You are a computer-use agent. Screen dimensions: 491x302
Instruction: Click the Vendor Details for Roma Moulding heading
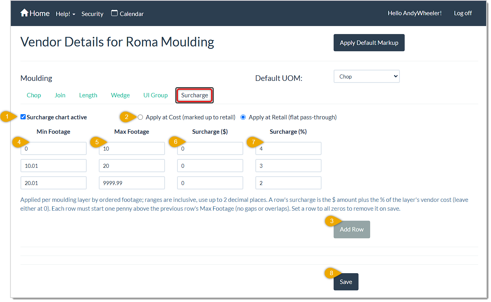click(117, 42)
